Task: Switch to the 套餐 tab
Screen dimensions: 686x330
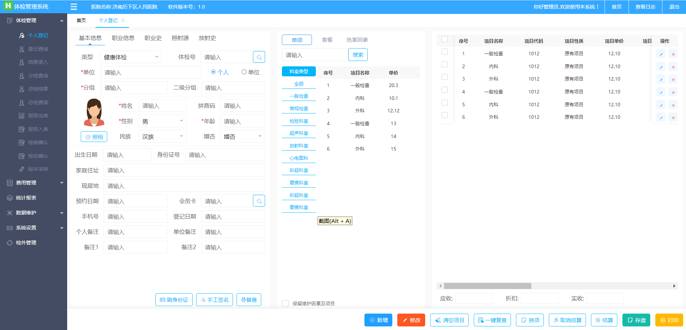Action: click(x=327, y=40)
